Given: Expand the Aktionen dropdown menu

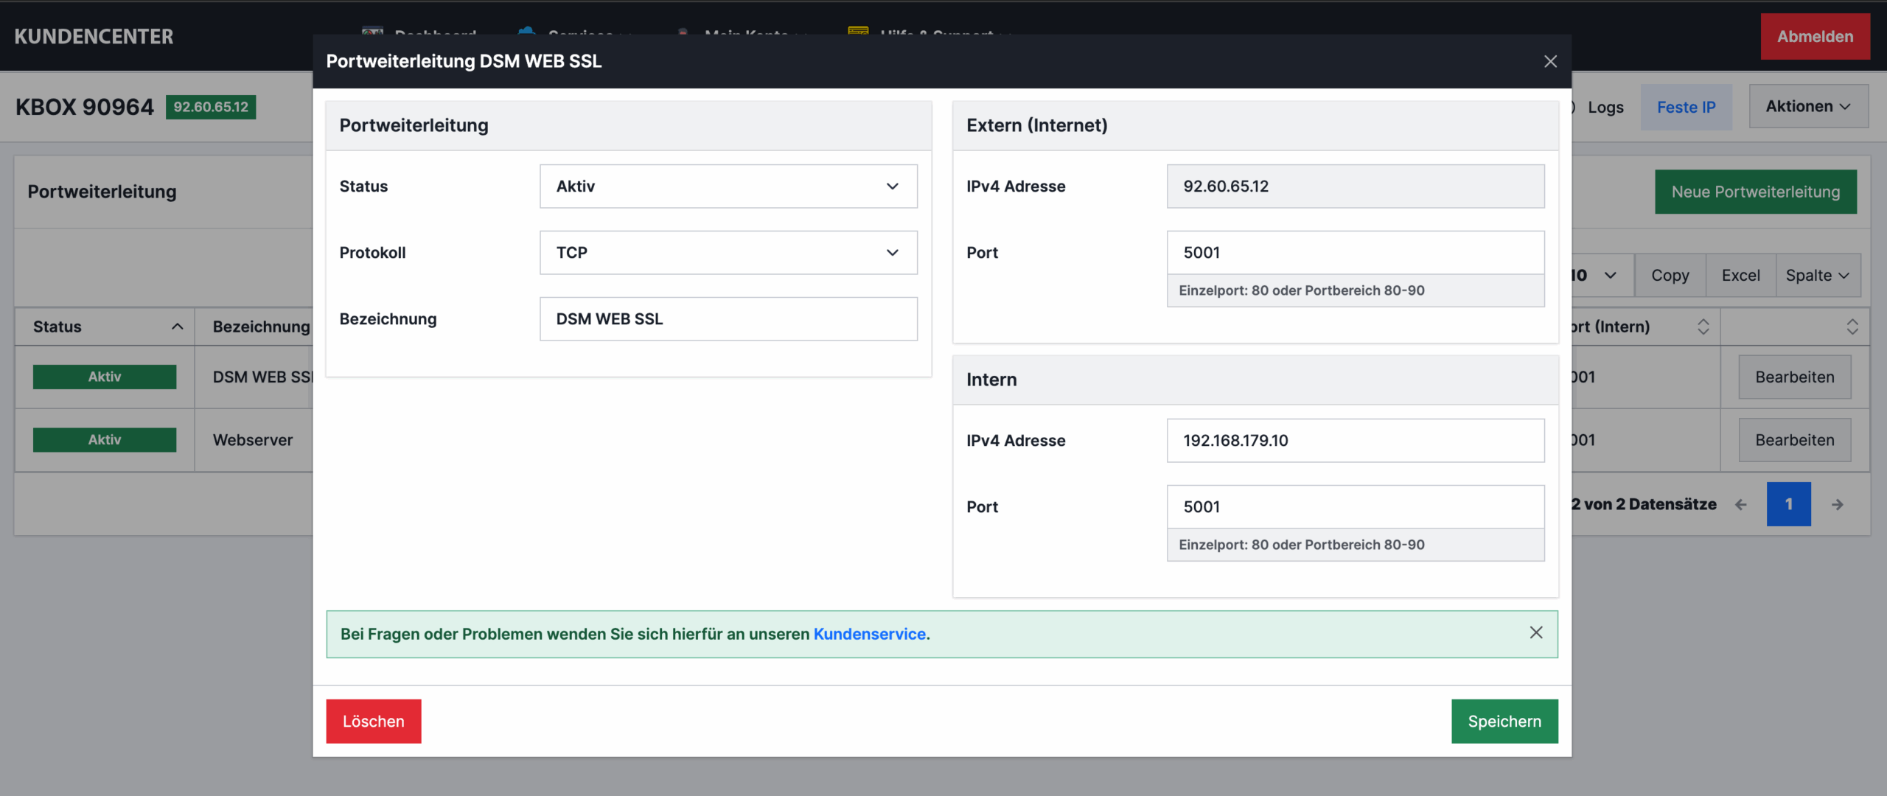Looking at the screenshot, I should (1807, 107).
